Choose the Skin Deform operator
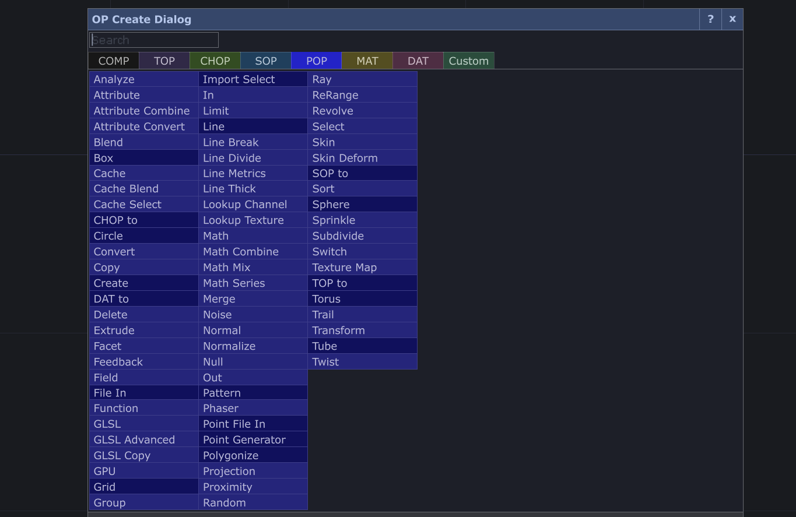The width and height of the screenshot is (796, 517). [362, 158]
